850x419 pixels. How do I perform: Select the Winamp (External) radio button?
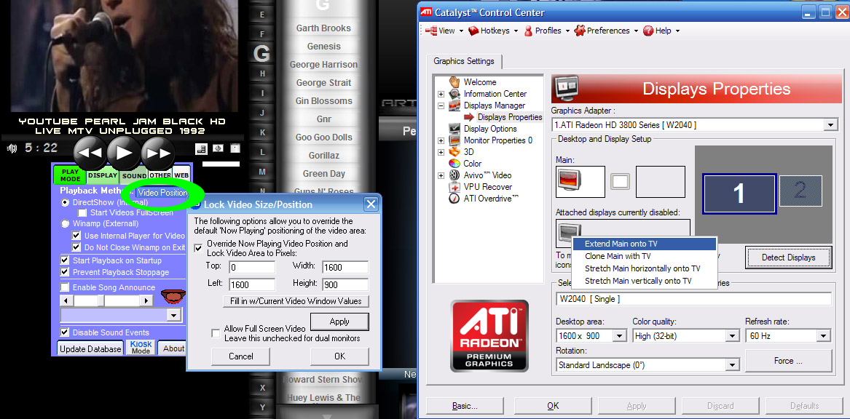(65, 223)
